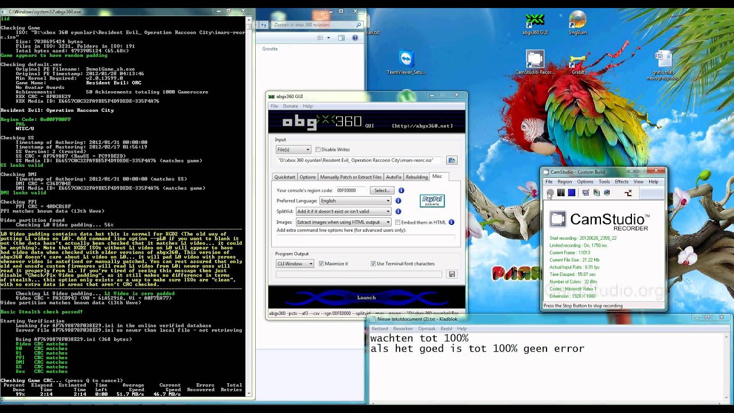Switch to Manually Patch or Extract Files tab
The width and height of the screenshot is (734, 413).
click(x=350, y=177)
